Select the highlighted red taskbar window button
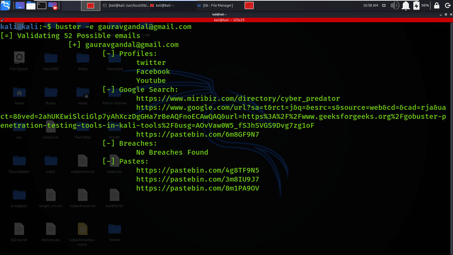The width and height of the screenshot is (453, 255). 91,5
